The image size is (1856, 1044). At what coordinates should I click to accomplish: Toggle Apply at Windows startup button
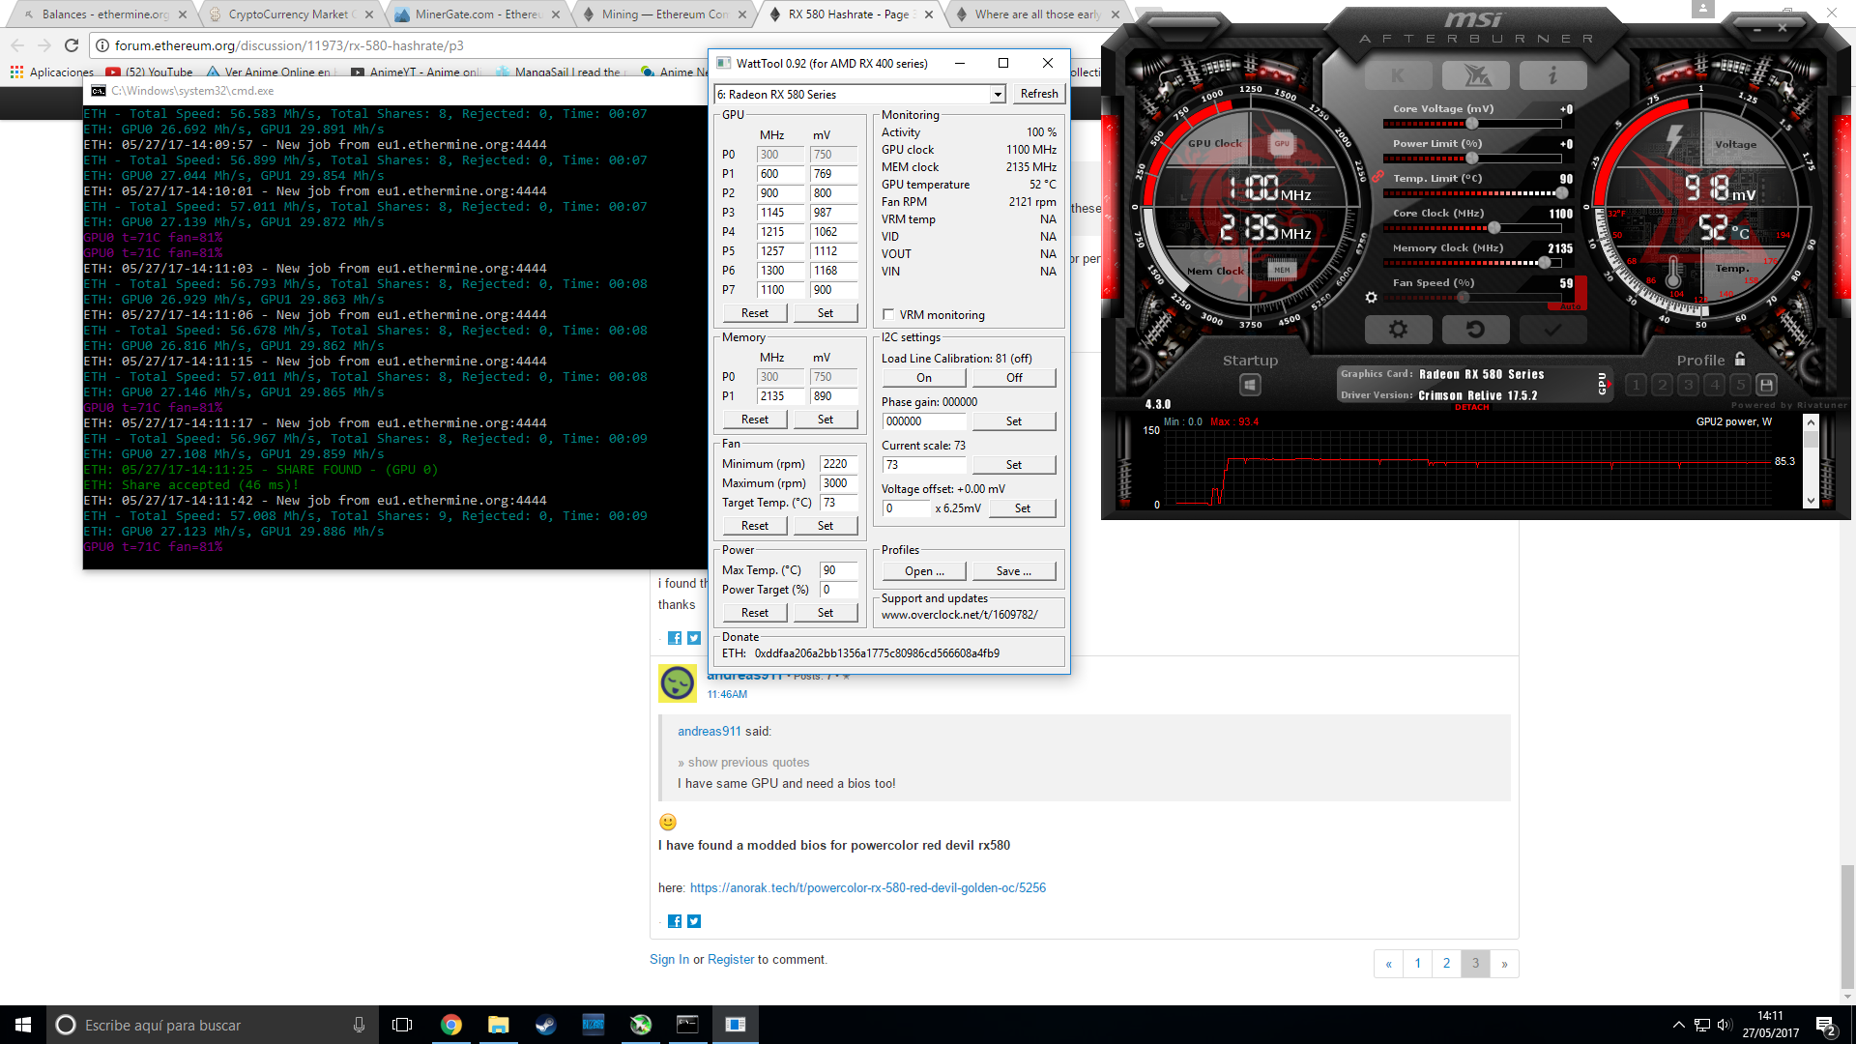click(x=1250, y=385)
